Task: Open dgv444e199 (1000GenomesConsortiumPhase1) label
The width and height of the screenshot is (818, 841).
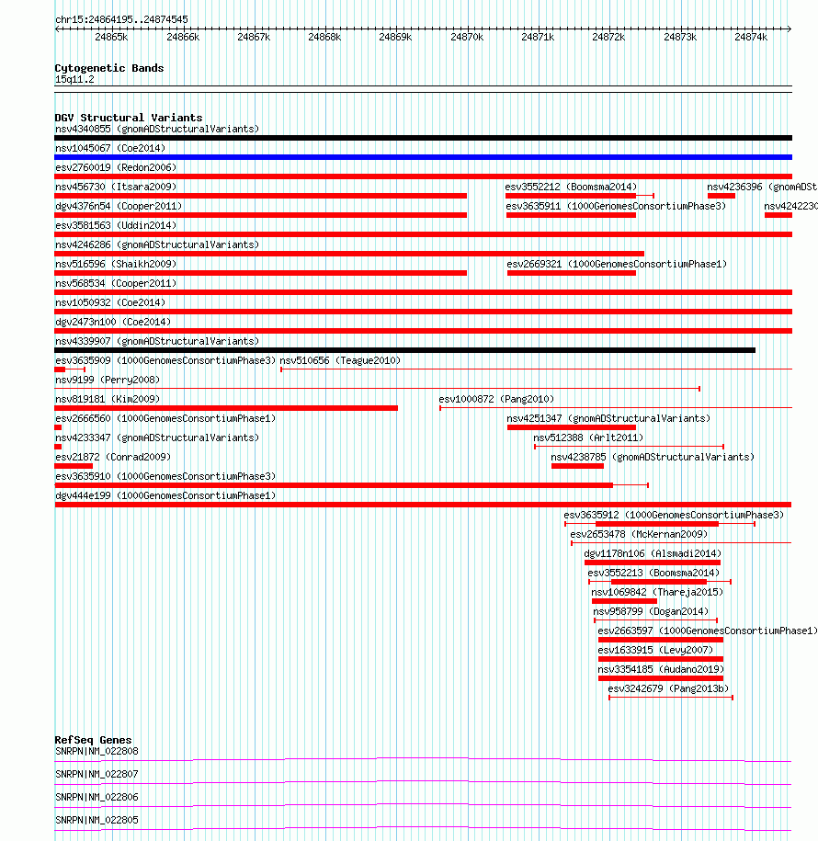Action: [165, 495]
